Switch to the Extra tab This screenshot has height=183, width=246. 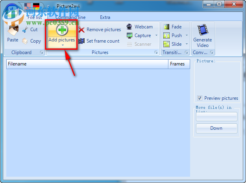105,17
